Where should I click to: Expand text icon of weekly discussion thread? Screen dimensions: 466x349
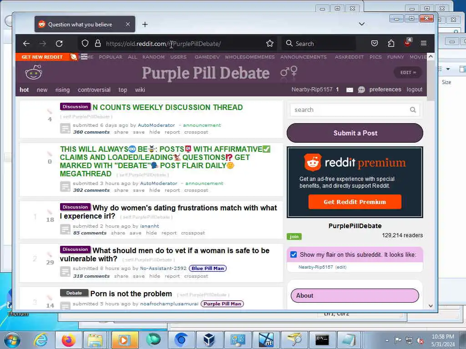coord(65,129)
